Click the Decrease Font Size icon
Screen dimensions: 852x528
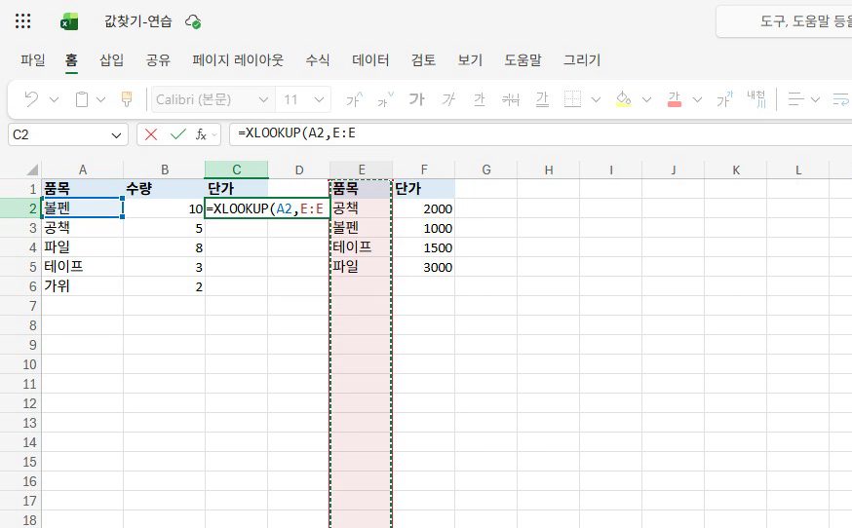pyautogui.click(x=385, y=99)
